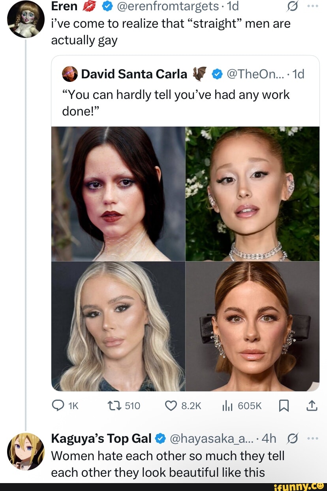Image resolution: width=327 pixels, height=491 pixels.
Task: Open Kaguya's Top Gal anime avatar
Action: [x=26, y=451]
